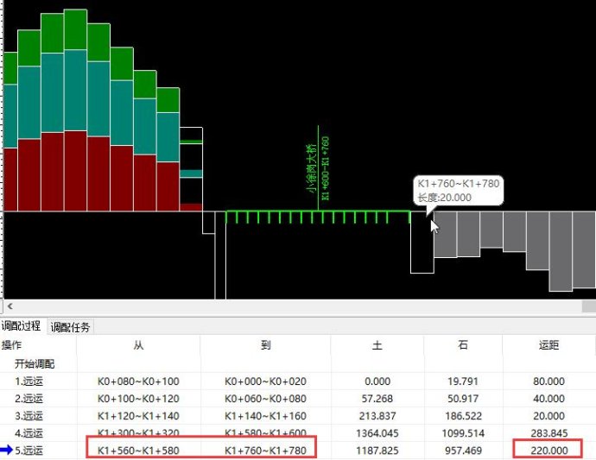596x460 pixels.
Task: Click the tallest green bar segment in the chart
Action: point(75,30)
